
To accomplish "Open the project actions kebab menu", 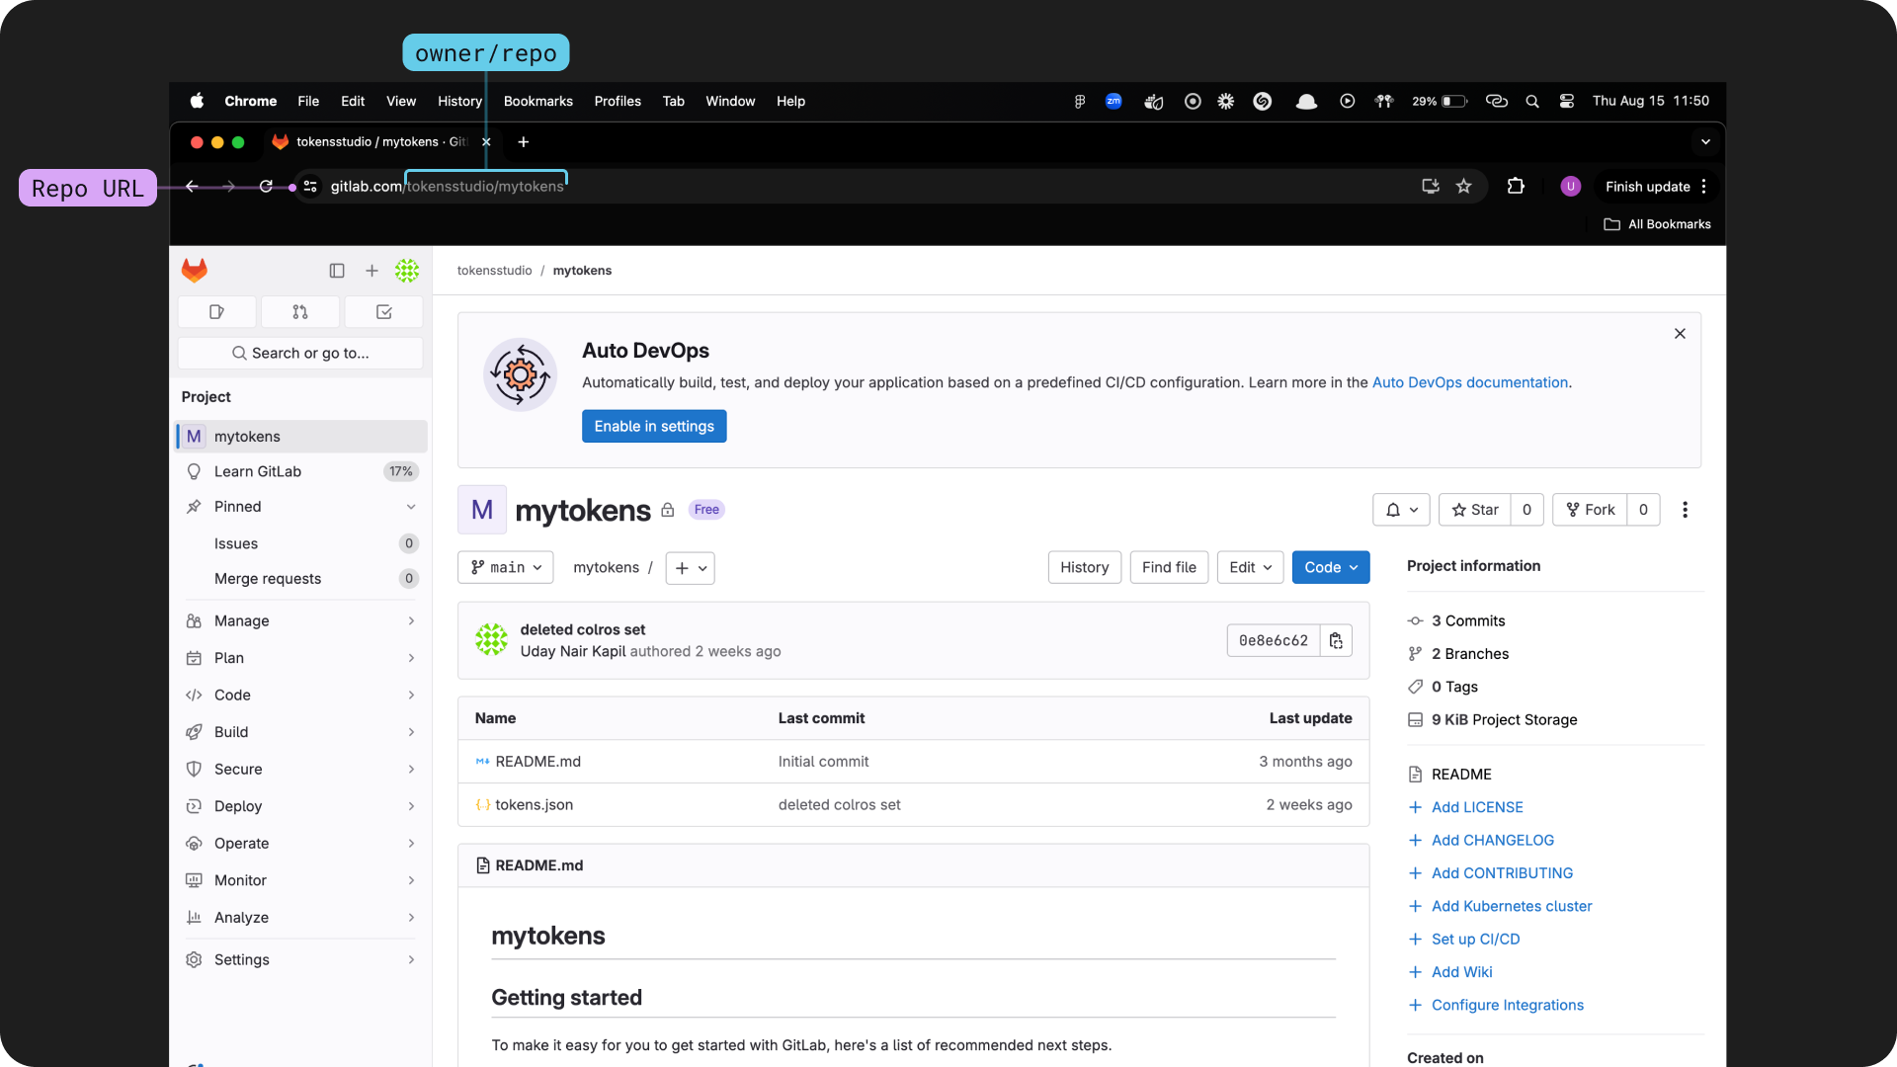I will coord(1685,510).
